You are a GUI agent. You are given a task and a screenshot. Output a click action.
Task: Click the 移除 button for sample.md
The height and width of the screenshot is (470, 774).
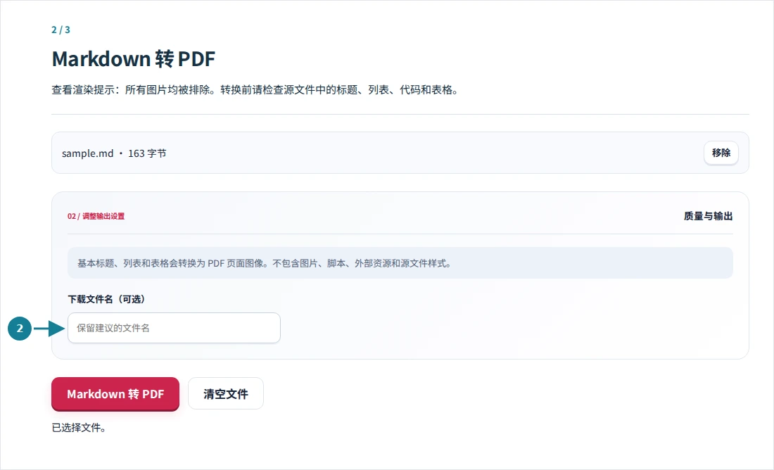point(721,153)
